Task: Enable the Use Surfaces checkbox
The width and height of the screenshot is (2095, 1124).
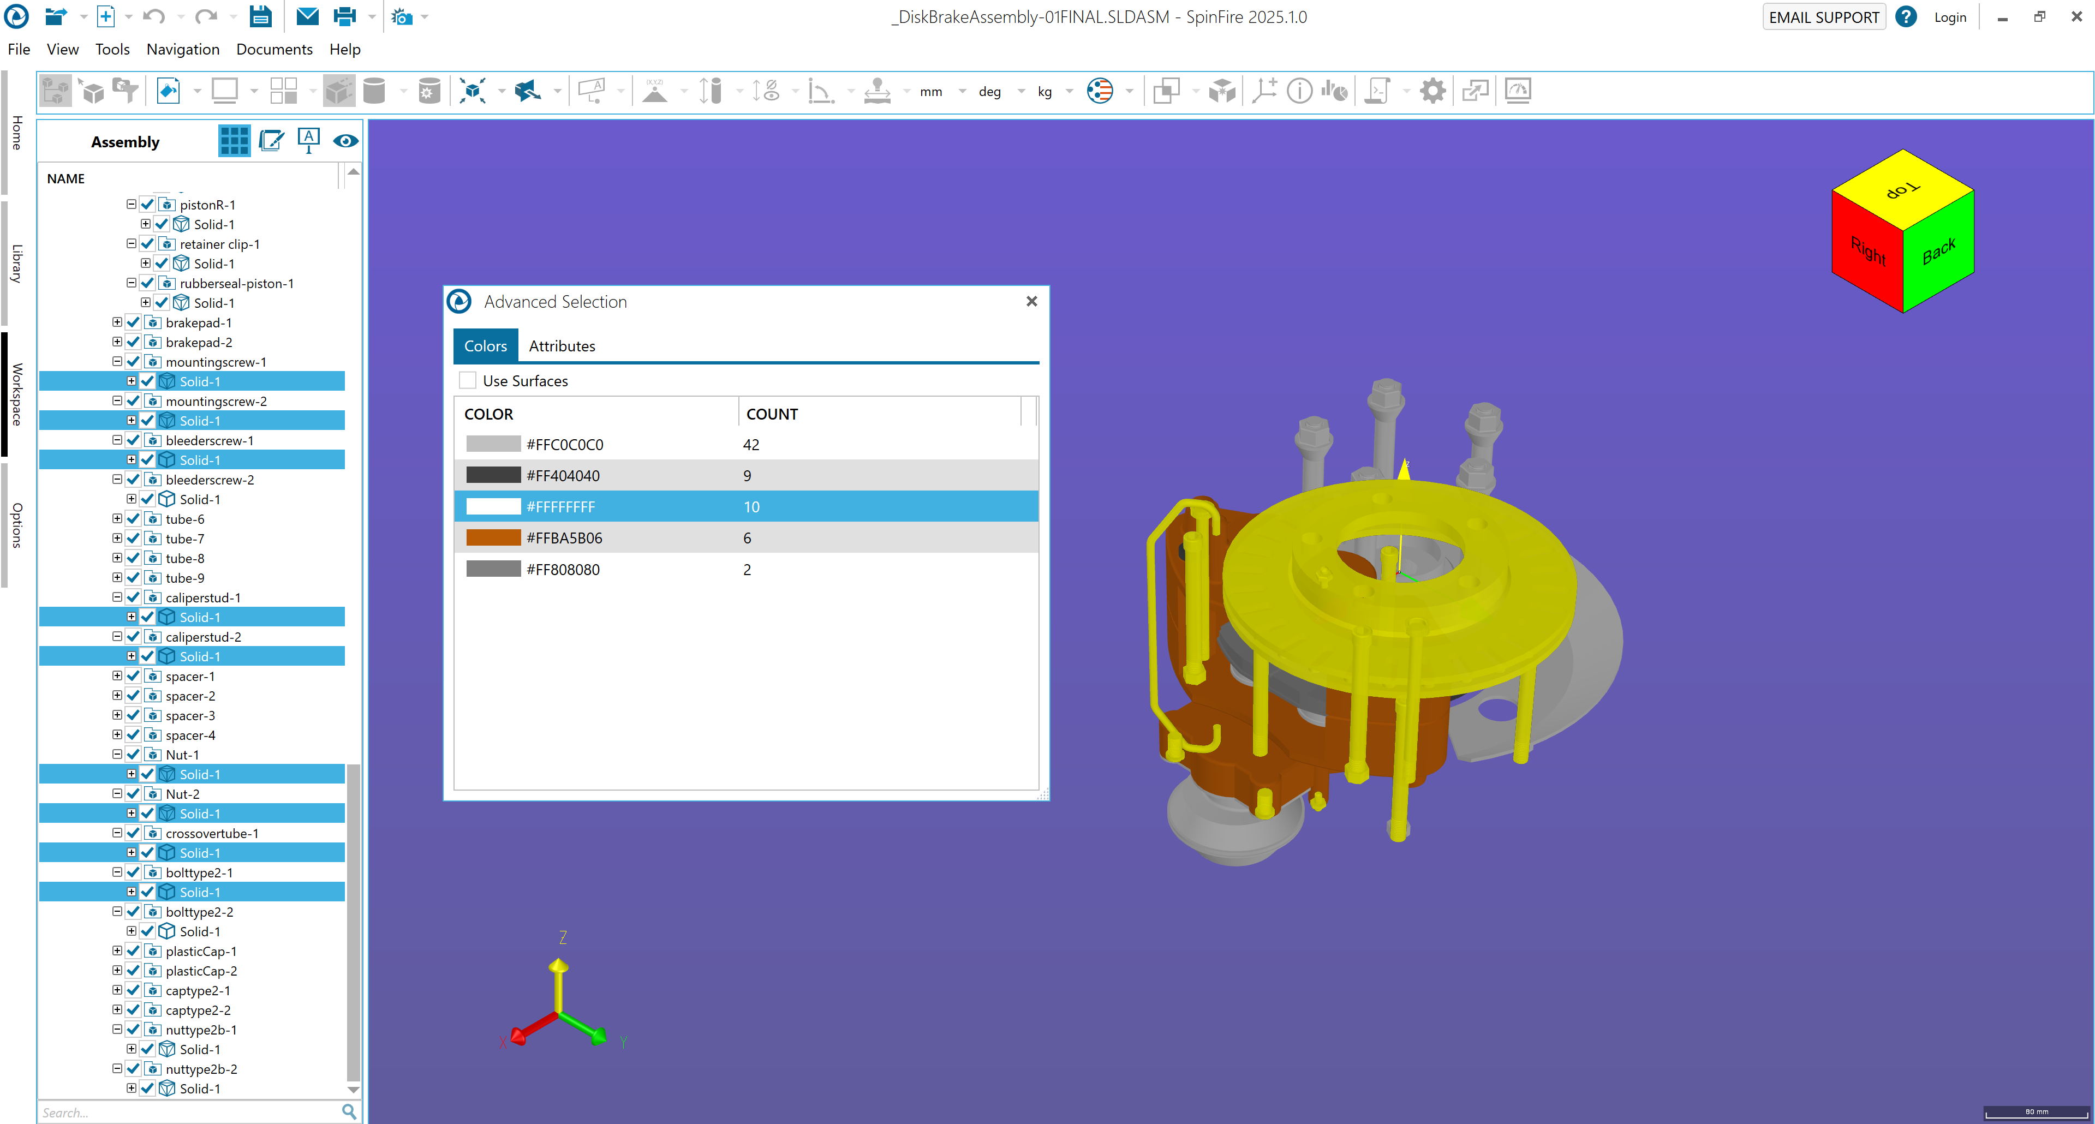Action: (468, 381)
